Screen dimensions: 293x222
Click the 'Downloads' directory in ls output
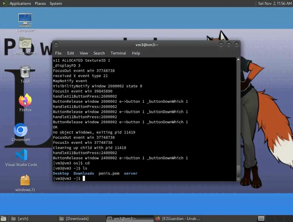(x=84, y=173)
